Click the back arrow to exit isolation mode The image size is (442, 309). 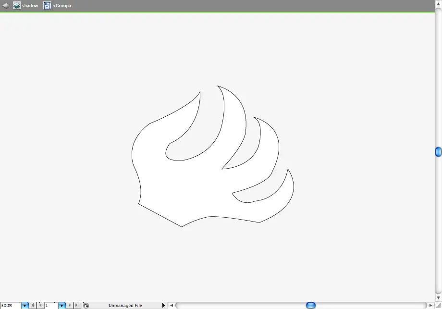point(6,5)
